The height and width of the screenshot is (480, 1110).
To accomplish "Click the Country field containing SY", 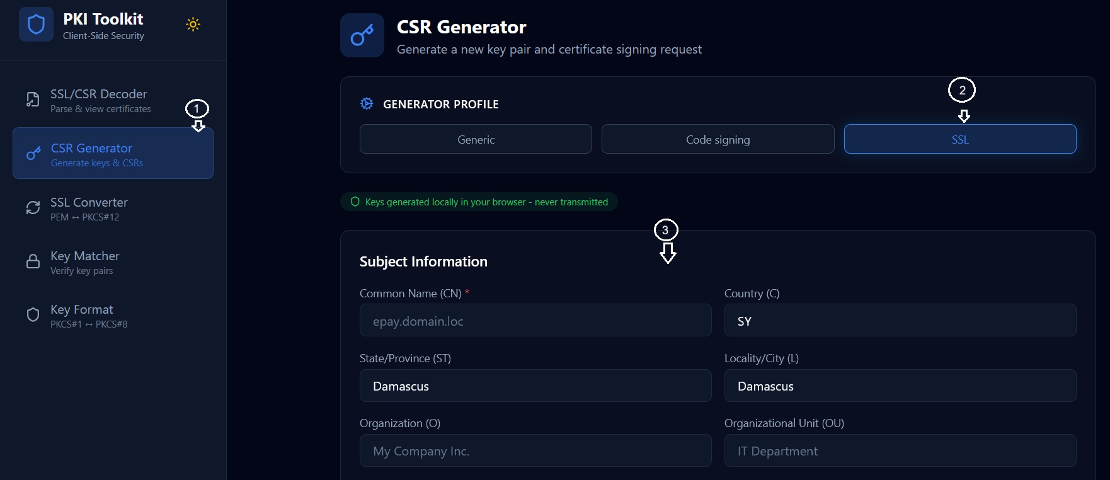I will click(x=900, y=321).
